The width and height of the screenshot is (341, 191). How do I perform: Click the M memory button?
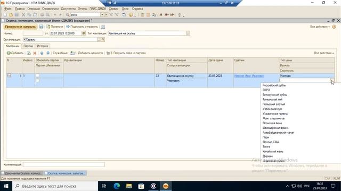[x=161, y=15]
